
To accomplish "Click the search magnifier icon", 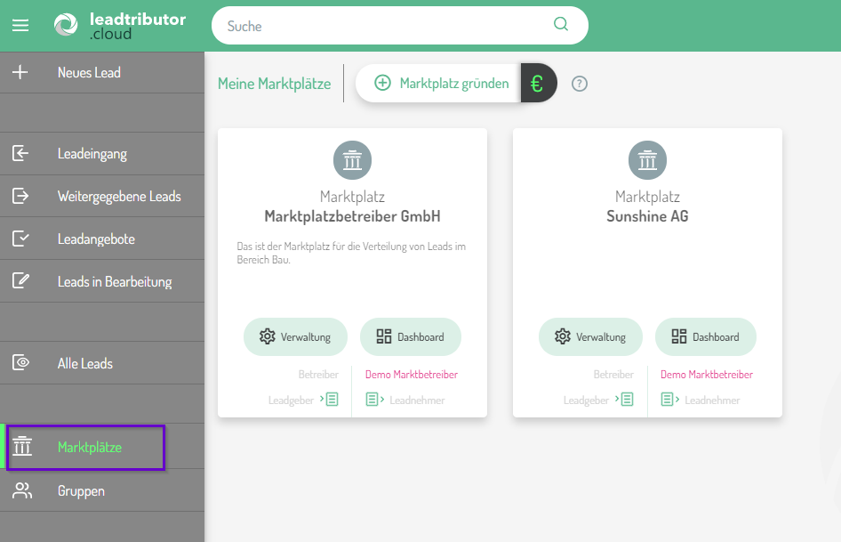I will pos(561,25).
